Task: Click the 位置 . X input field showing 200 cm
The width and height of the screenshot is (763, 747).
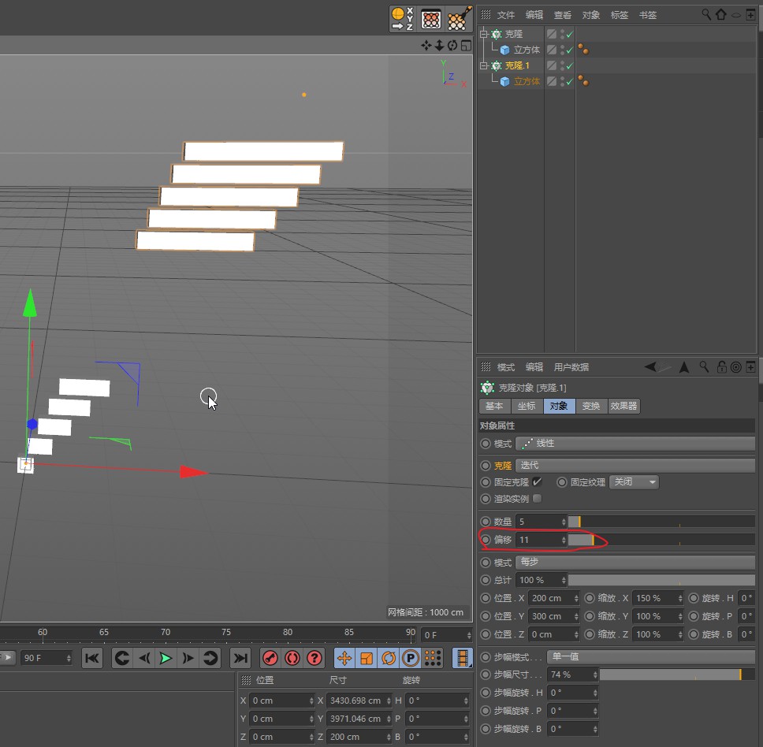Action: pyautogui.click(x=552, y=598)
